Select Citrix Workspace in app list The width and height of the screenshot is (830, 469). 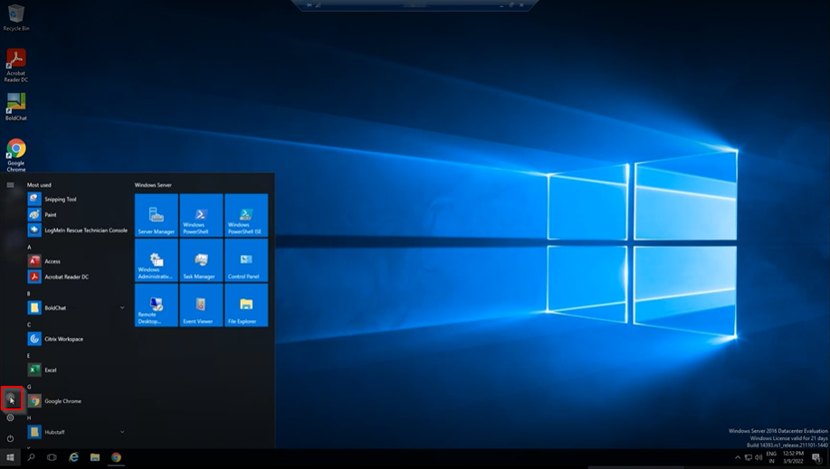(63, 339)
